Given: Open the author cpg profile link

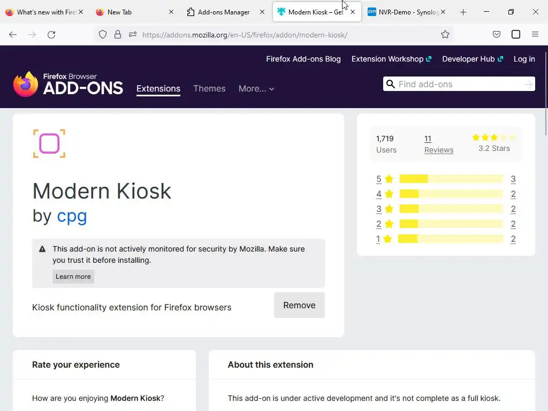Looking at the screenshot, I should (72, 216).
